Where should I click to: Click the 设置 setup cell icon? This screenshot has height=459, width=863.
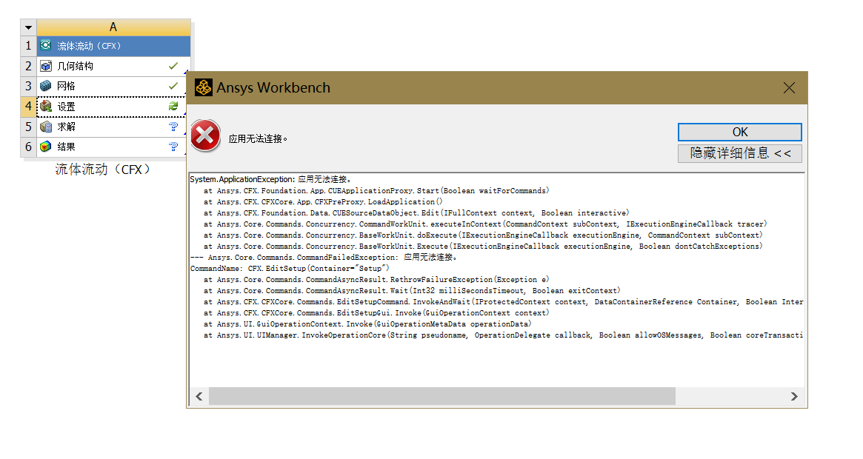coord(46,106)
